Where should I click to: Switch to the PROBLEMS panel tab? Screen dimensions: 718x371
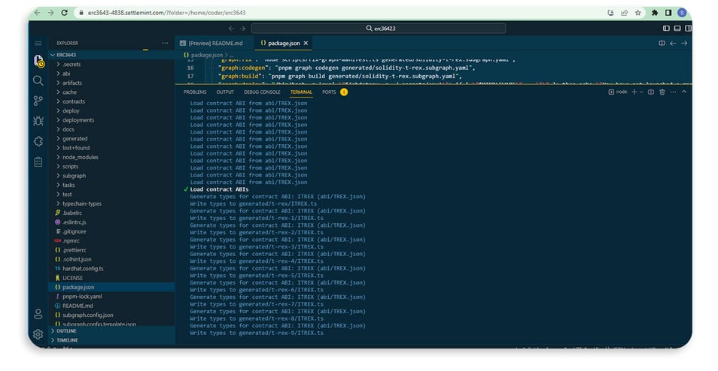coord(195,92)
